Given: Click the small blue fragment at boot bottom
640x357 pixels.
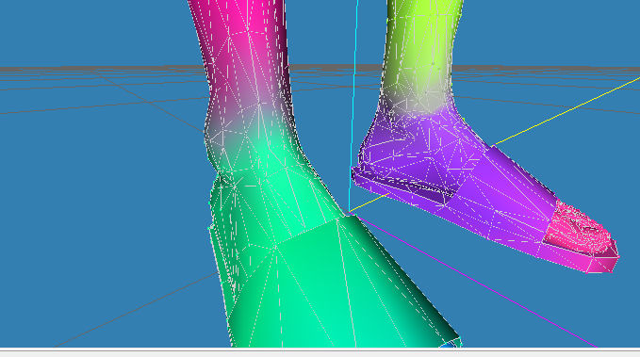Looking at the screenshot, I should [449, 345].
